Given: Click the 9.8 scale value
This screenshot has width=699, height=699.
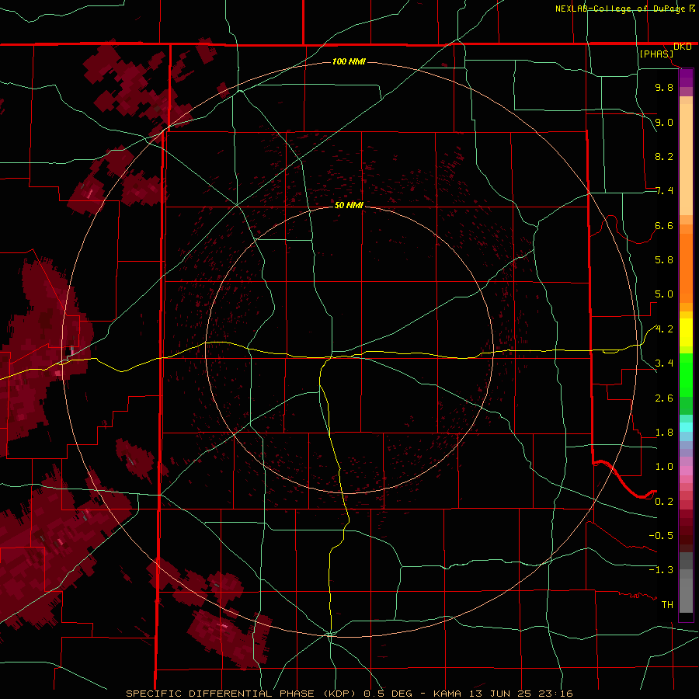Looking at the screenshot, I should [x=664, y=87].
